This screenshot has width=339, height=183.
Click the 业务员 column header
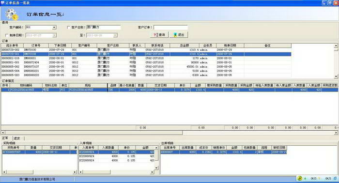tap(208, 46)
